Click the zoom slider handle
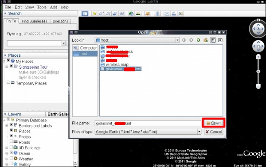Screen dimensions: 266x167 (x=258, y=72)
